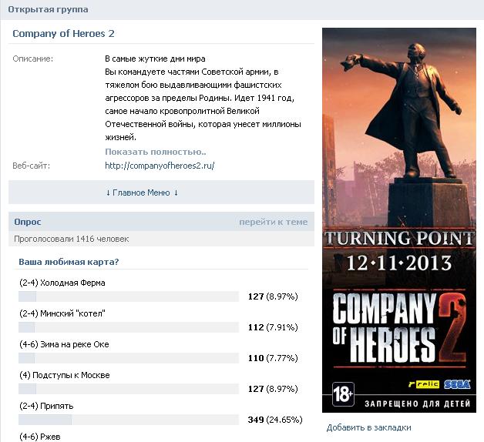The height and width of the screenshot is (442, 484).
Task: Click the Company of Heroes 2 group title
Action: point(63,34)
